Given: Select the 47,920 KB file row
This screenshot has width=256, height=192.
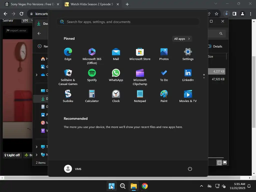Looking at the screenshot, I should pos(217,79).
